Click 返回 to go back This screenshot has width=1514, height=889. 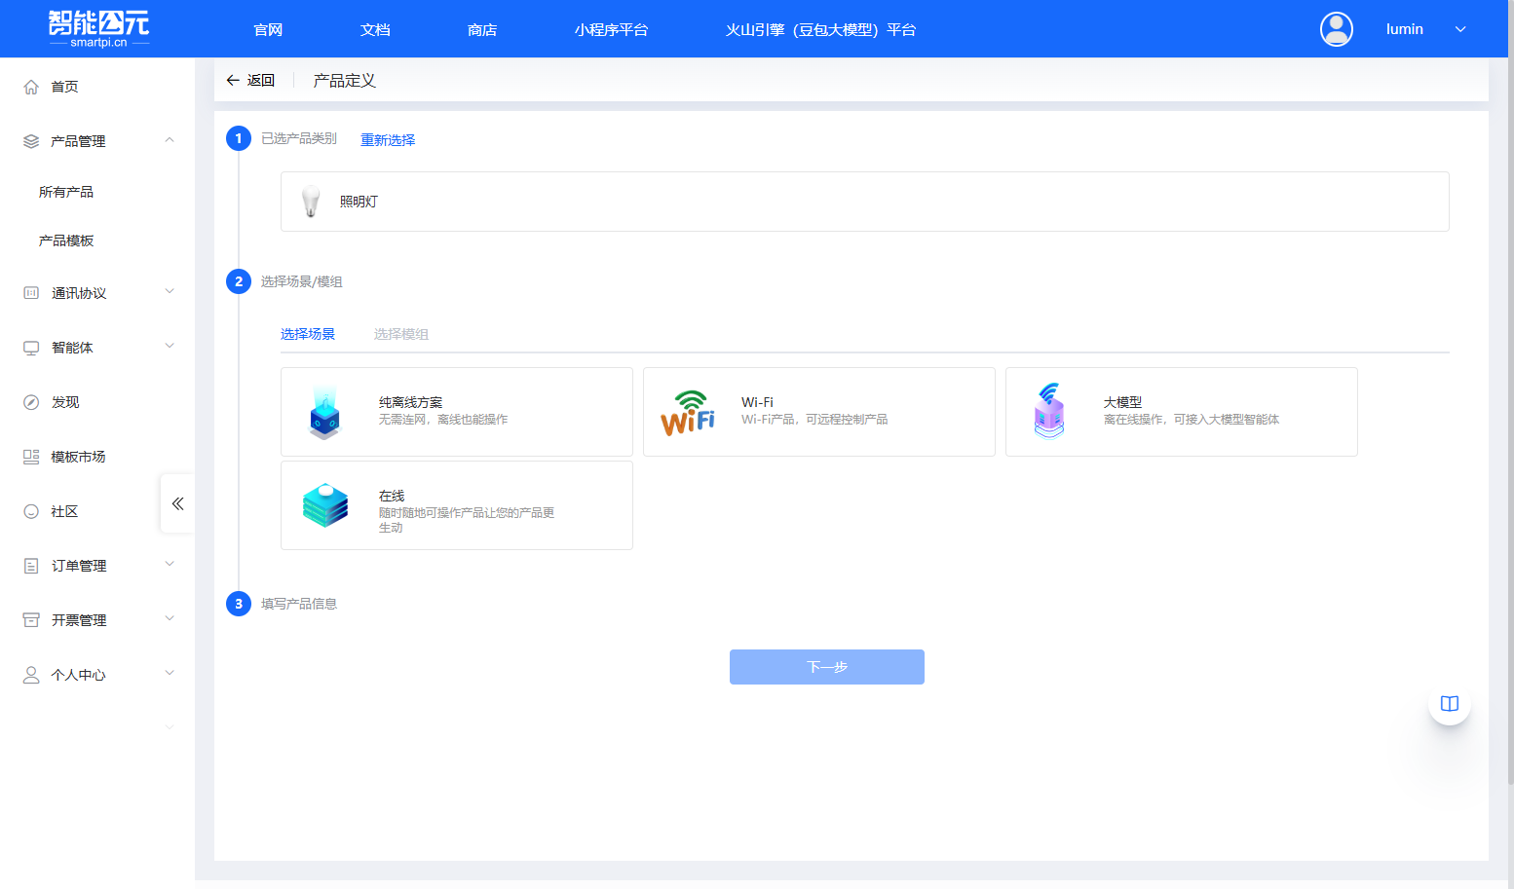[250, 80]
